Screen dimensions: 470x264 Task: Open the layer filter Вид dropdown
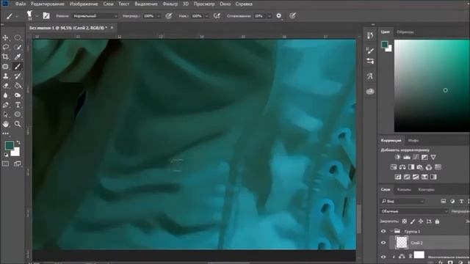(402, 202)
